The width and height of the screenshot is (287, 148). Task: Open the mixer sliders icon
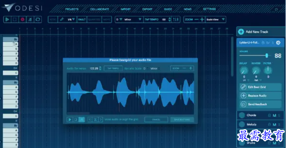(x=176, y=19)
